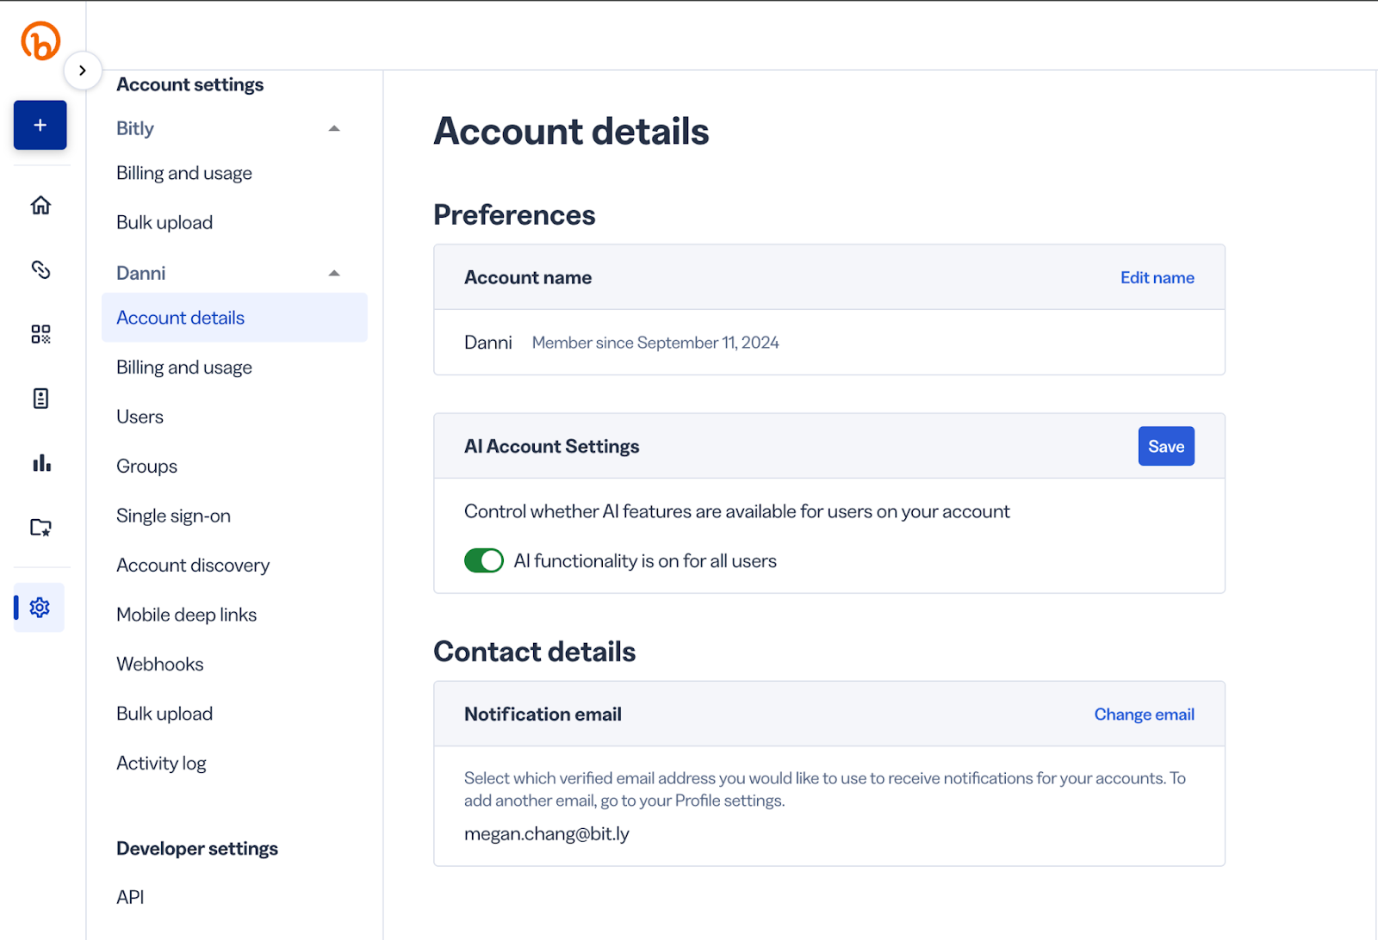Open the Campaigns folder star icon
This screenshot has width=1378, height=940.
tap(40, 528)
